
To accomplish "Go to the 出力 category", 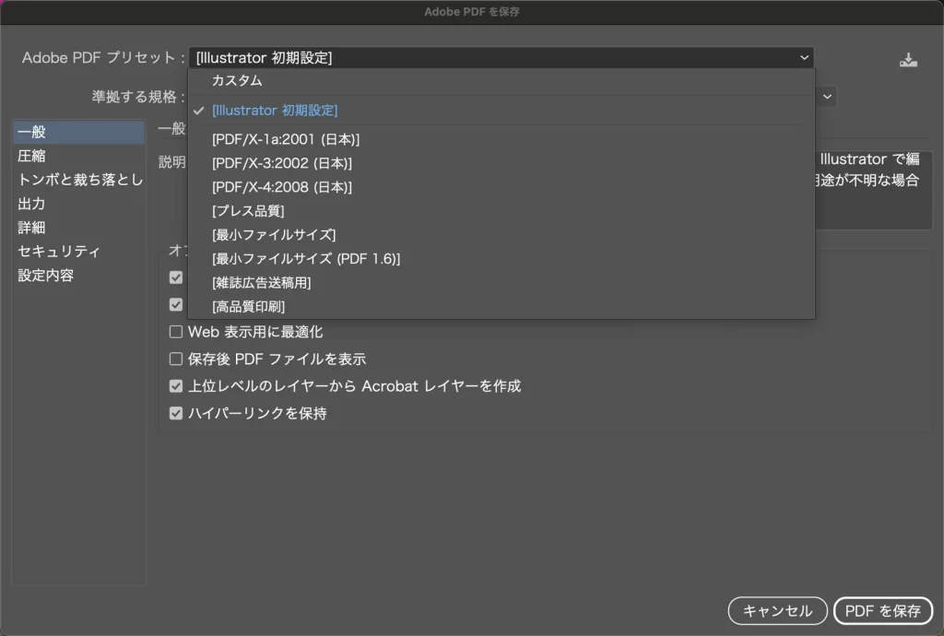I will (x=79, y=204).
